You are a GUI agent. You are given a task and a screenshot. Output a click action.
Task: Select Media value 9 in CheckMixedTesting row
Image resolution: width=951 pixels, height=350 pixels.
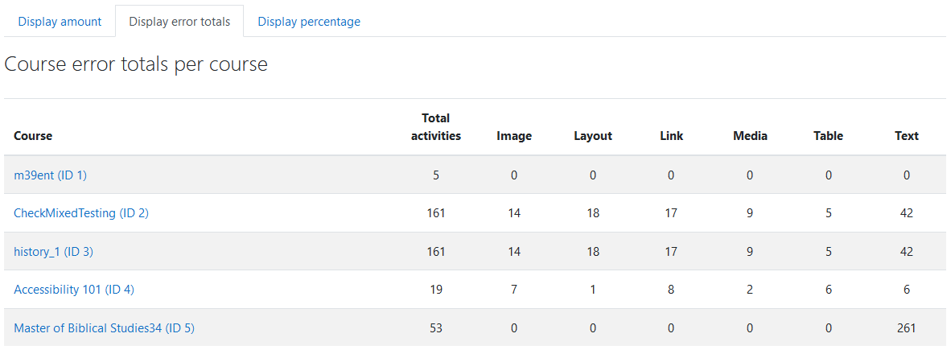[750, 213]
